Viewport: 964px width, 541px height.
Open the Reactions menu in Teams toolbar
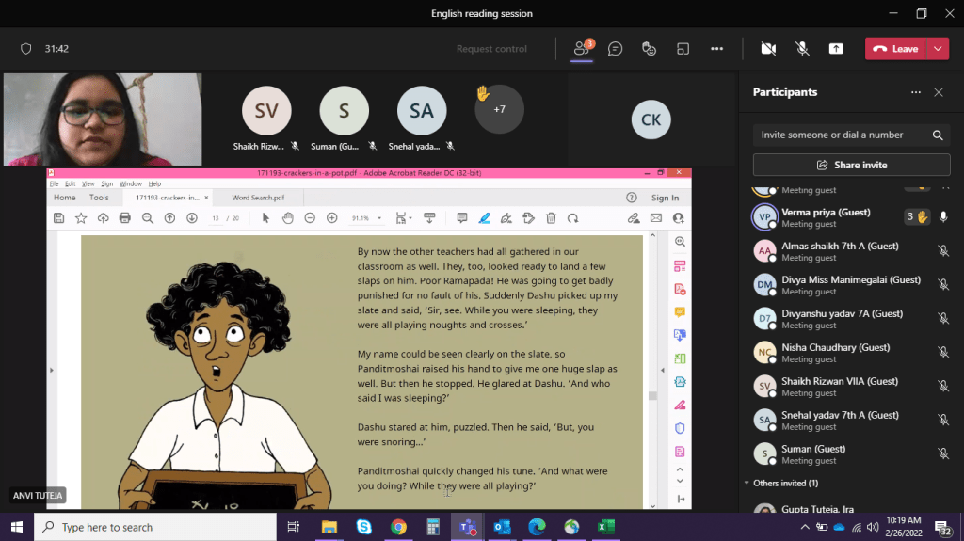pos(649,49)
